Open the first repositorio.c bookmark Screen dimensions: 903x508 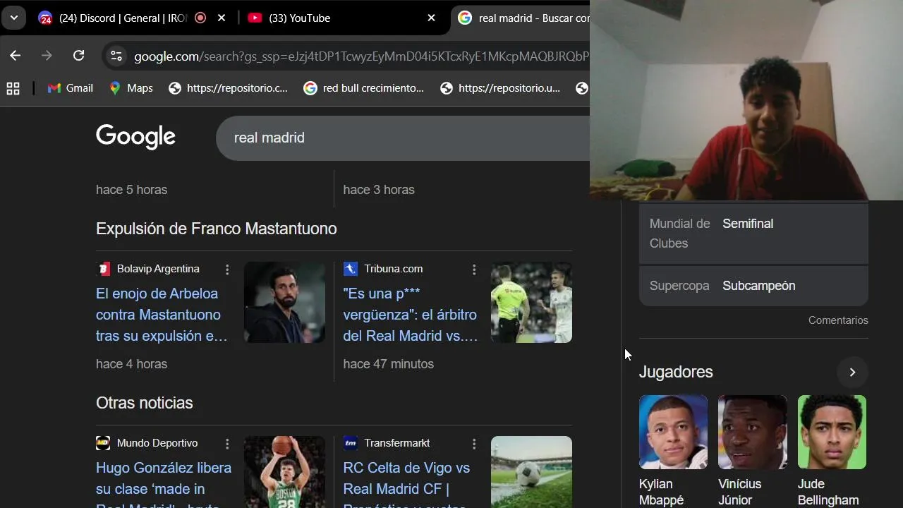tap(228, 88)
